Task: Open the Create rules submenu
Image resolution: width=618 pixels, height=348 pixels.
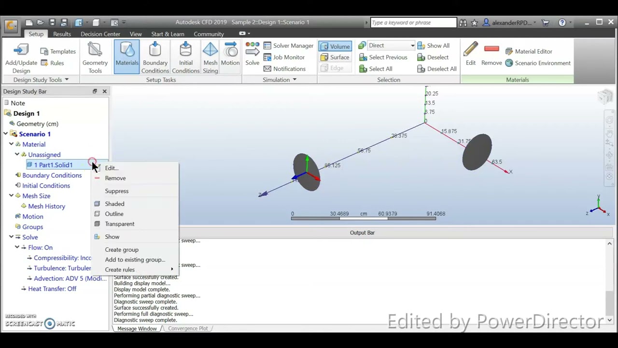Action: point(135,270)
